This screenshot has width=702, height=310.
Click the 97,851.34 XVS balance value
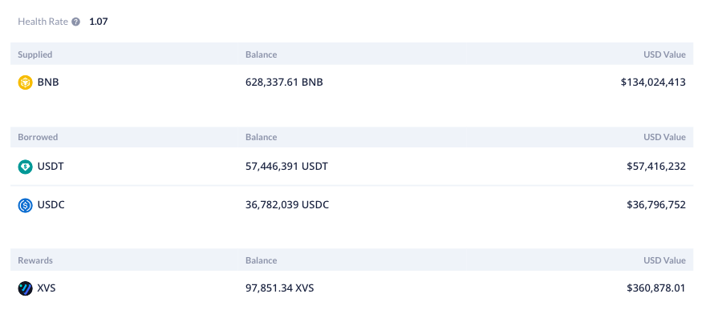[279, 288]
